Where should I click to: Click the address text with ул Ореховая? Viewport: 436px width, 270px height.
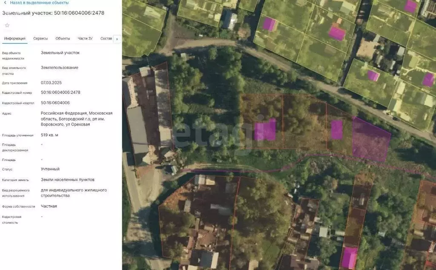77,119
